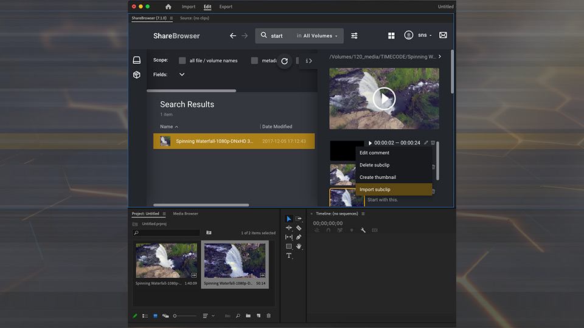Select the Selection arrow tool

click(x=288, y=219)
